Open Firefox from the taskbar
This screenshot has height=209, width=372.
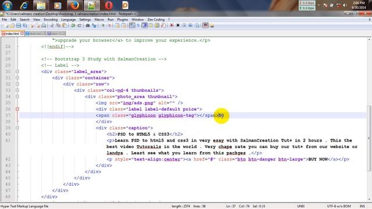click(74, 5)
